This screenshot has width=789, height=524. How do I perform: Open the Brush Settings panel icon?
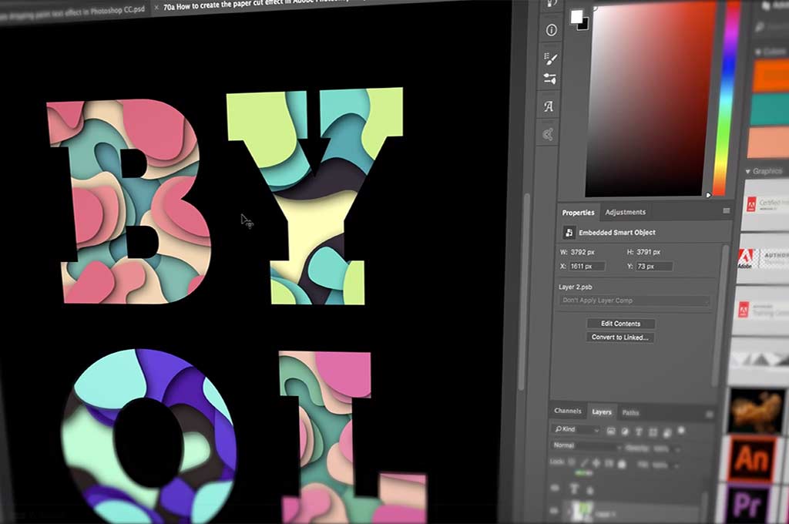[x=550, y=79]
